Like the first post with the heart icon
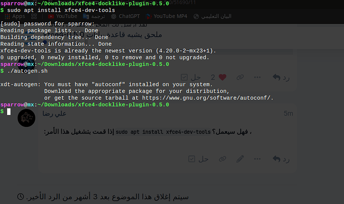This screenshot has width=344, height=204. point(222,78)
